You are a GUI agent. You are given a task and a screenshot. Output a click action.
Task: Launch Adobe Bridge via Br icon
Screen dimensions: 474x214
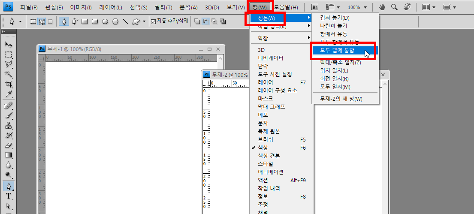click(315, 7)
